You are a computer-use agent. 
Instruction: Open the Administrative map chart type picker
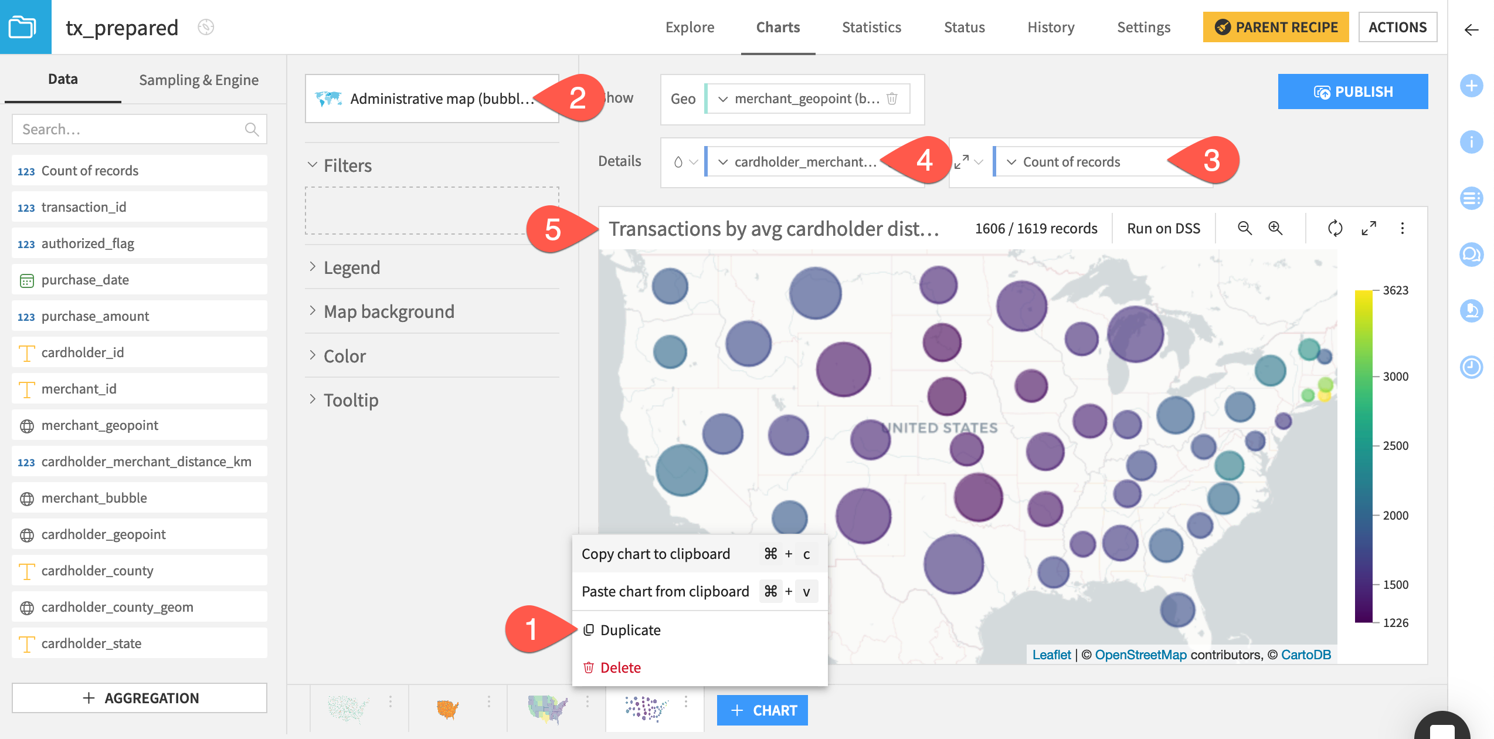point(432,99)
